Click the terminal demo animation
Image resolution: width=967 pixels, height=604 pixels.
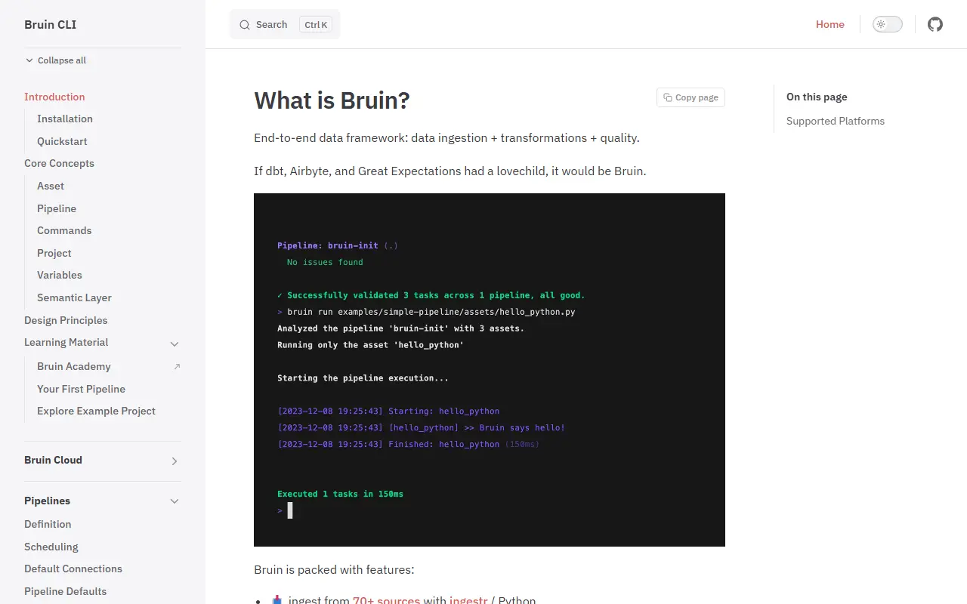click(x=490, y=370)
